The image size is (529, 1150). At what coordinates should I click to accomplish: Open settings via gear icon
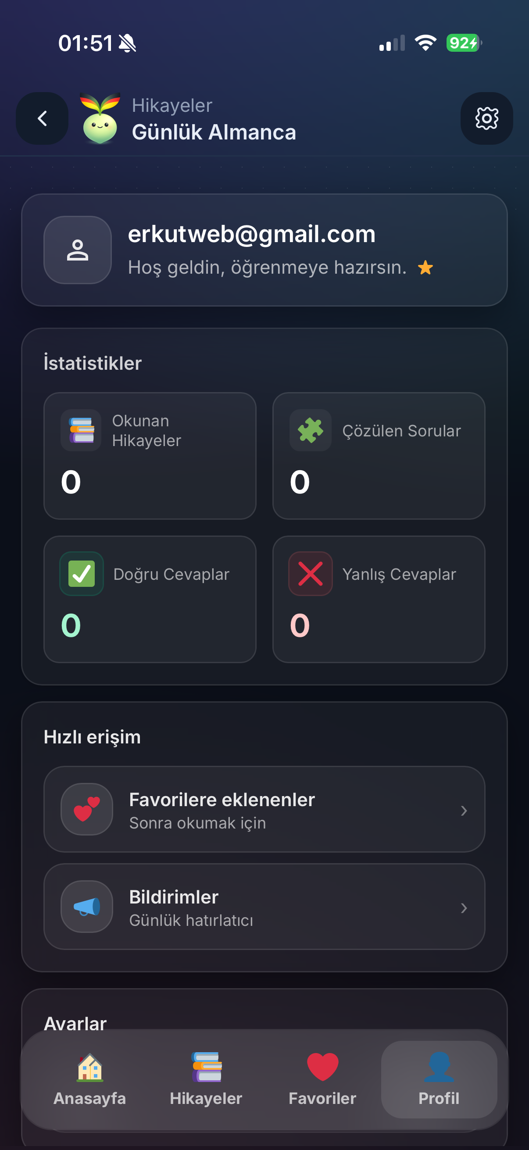point(486,118)
